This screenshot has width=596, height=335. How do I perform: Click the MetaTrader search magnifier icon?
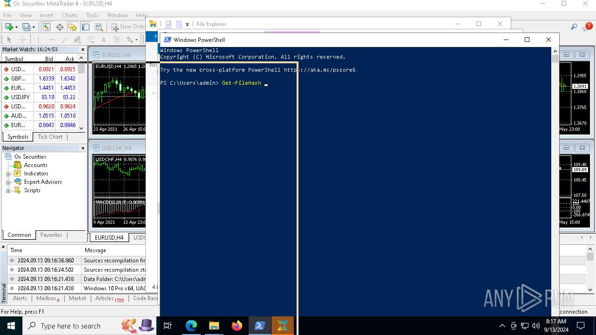pos(574,27)
